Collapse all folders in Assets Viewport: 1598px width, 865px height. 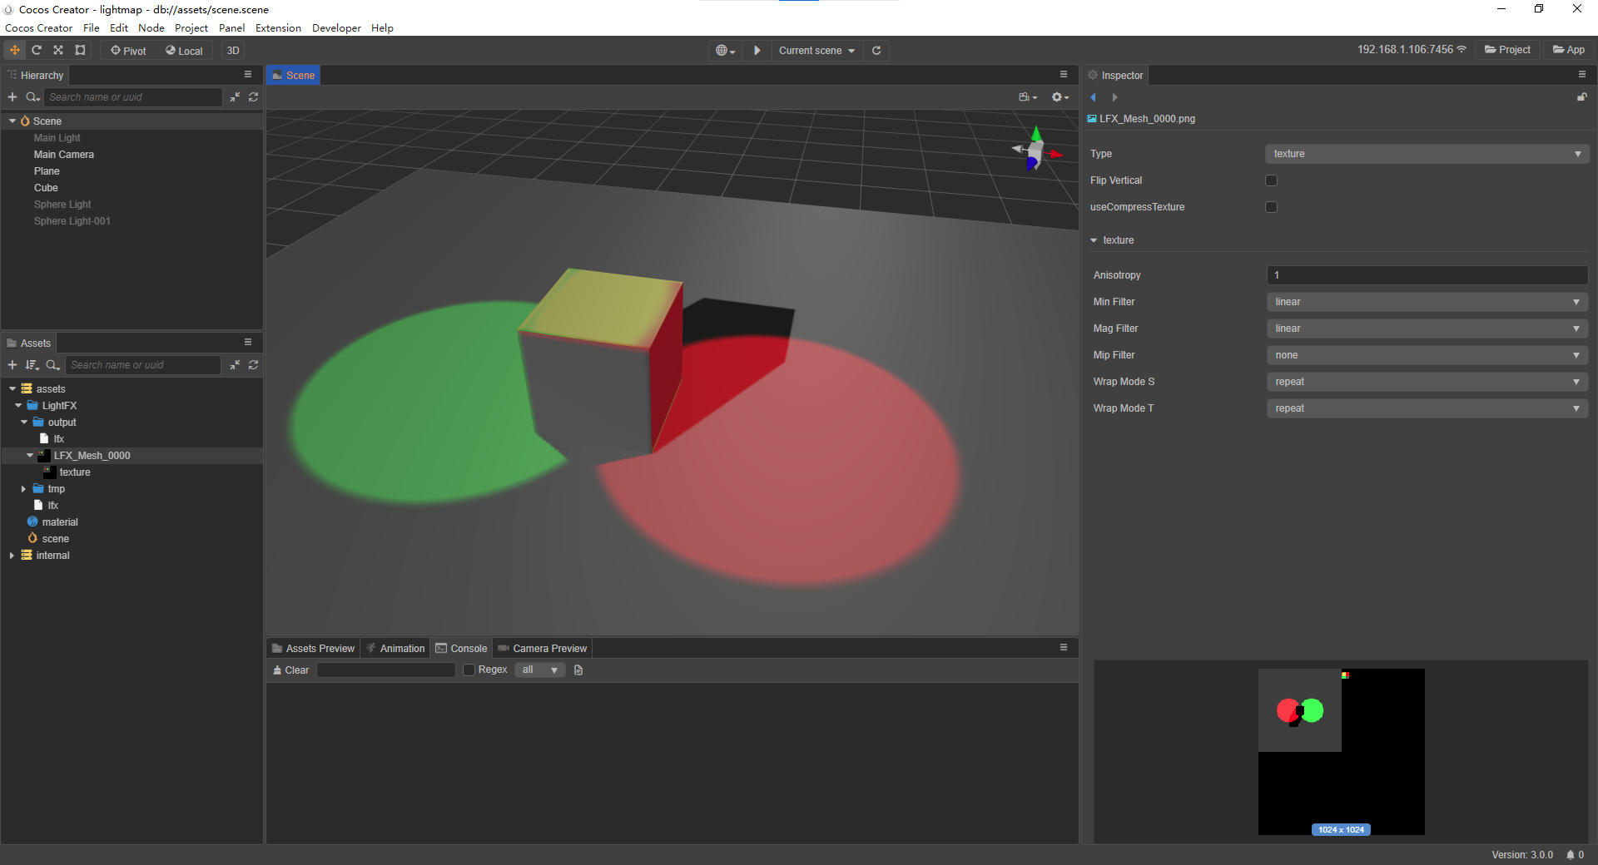[235, 365]
